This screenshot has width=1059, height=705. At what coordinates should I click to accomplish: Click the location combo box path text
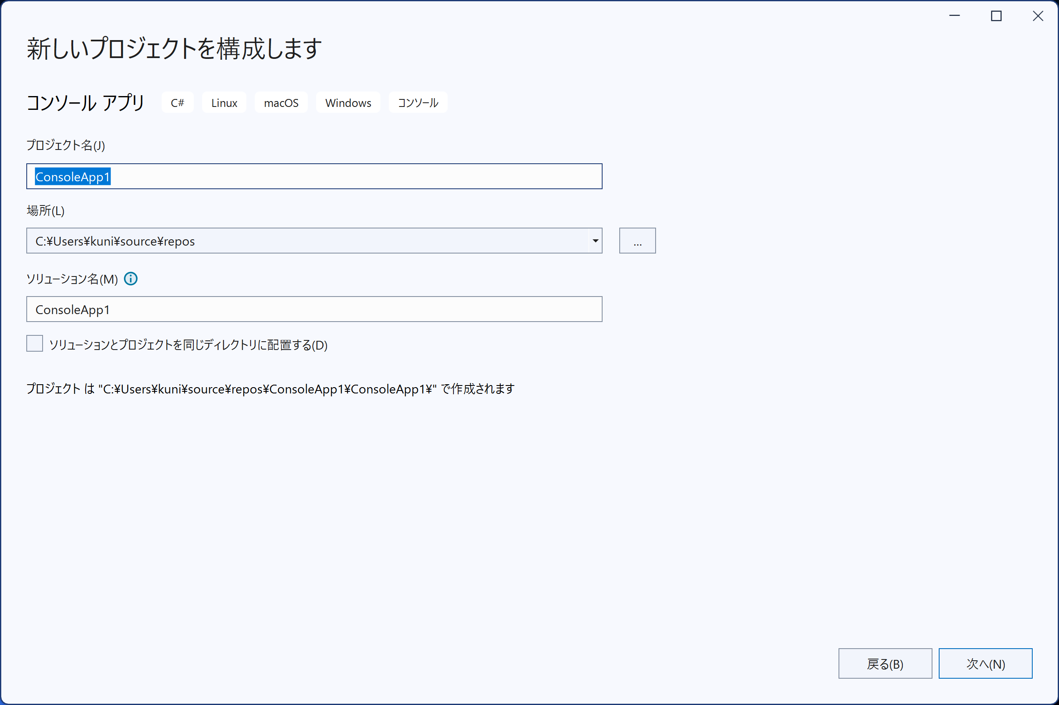(115, 241)
